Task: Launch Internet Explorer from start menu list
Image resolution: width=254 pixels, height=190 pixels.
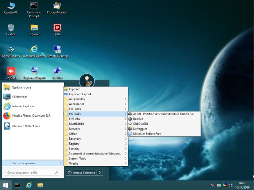Action: [33, 106]
